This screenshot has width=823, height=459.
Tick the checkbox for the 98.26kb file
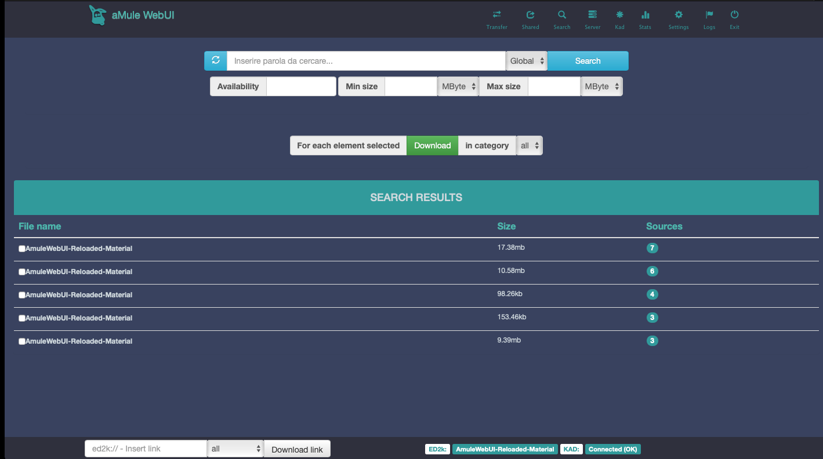tap(22, 295)
